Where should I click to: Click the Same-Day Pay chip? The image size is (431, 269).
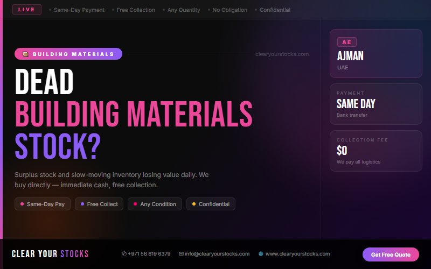(x=43, y=204)
